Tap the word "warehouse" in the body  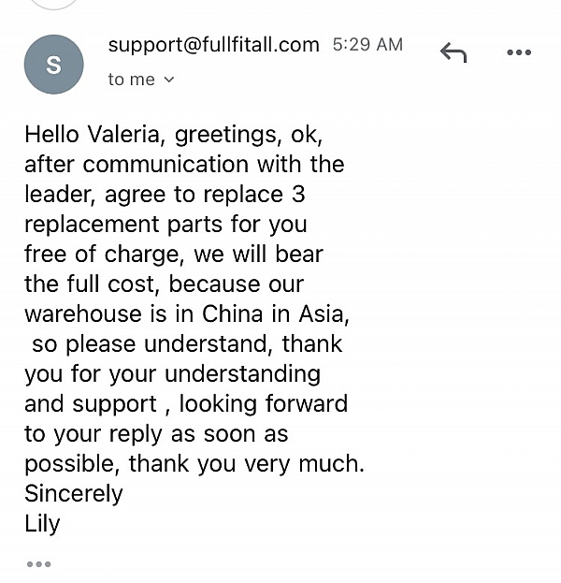point(82,313)
